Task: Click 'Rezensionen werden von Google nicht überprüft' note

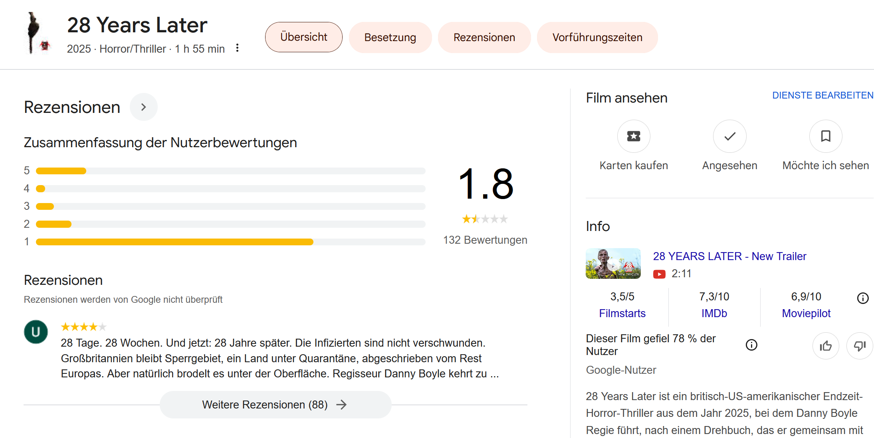Action: pos(123,300)
